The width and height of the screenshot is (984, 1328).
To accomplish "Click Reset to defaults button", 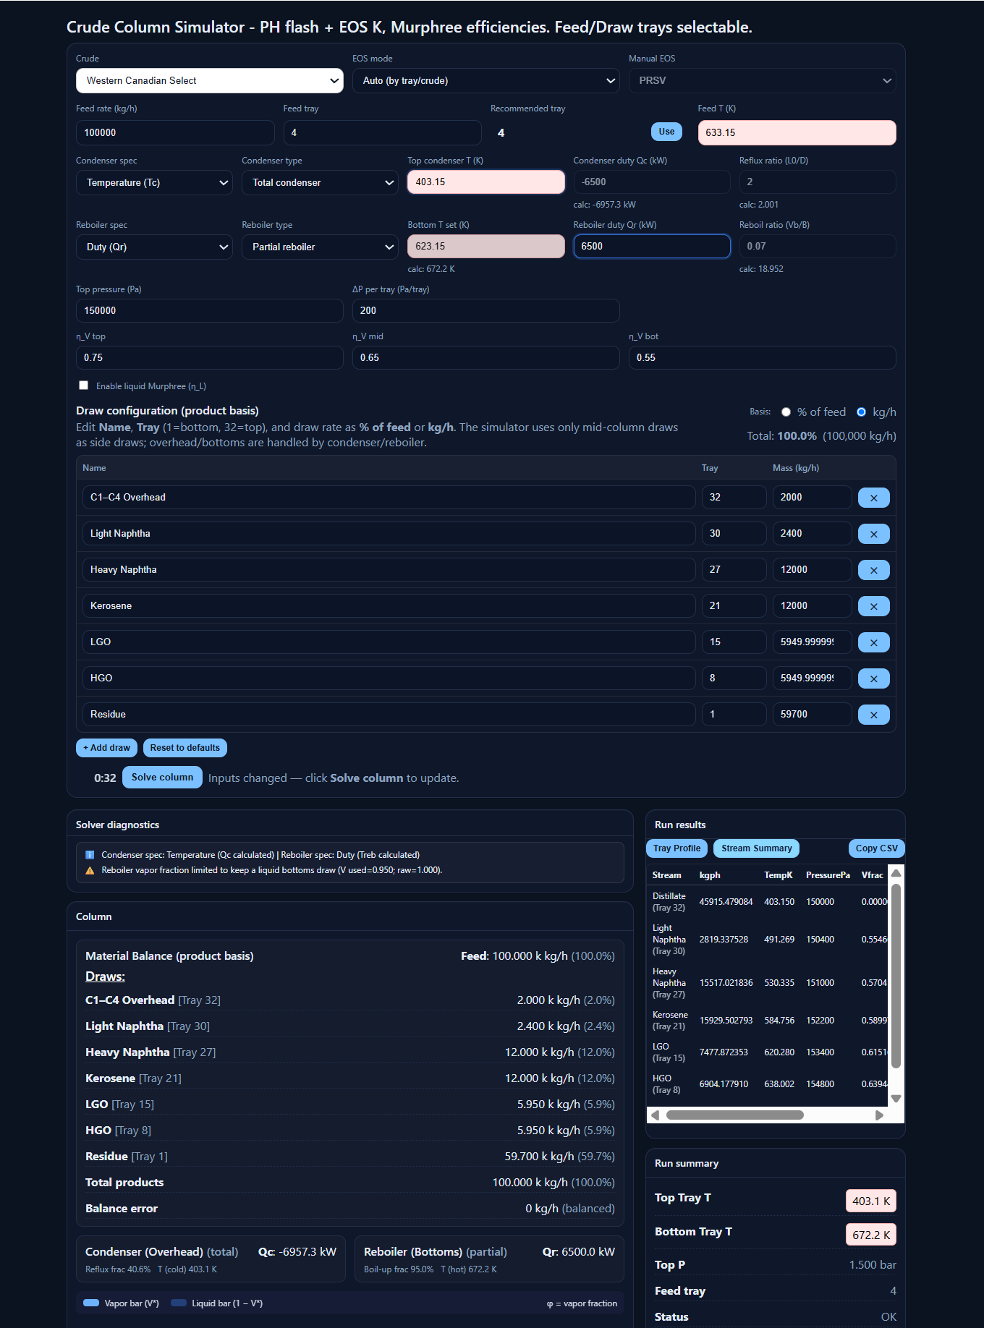I will 185,748.
